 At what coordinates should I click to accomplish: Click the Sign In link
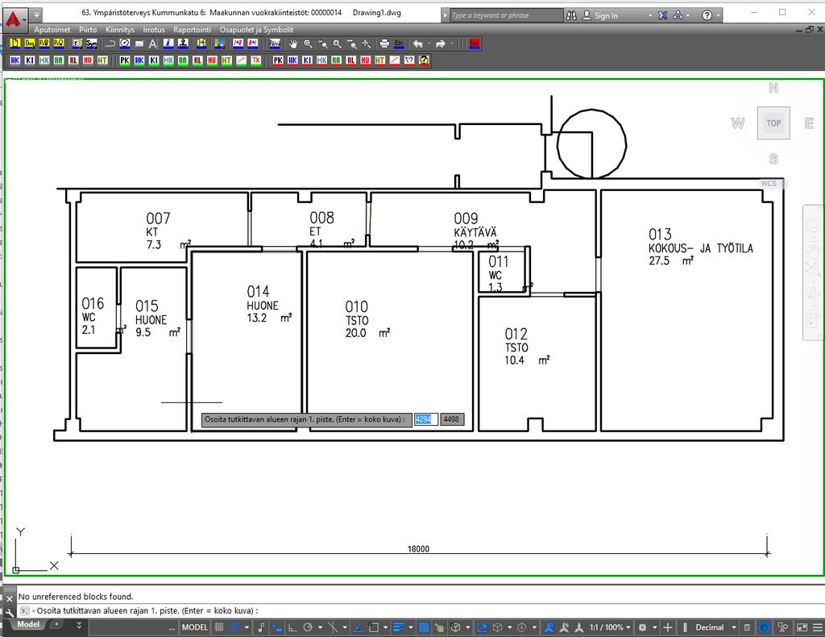(606, 16)
